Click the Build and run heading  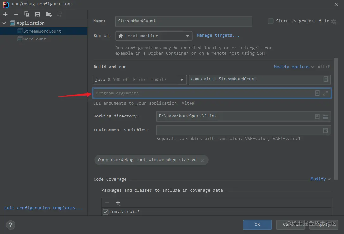pos(110,67)
